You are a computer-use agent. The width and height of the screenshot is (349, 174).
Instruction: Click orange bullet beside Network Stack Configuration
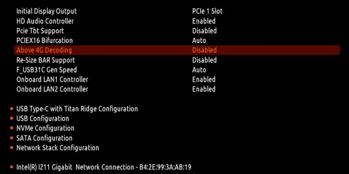click(12, 148)
